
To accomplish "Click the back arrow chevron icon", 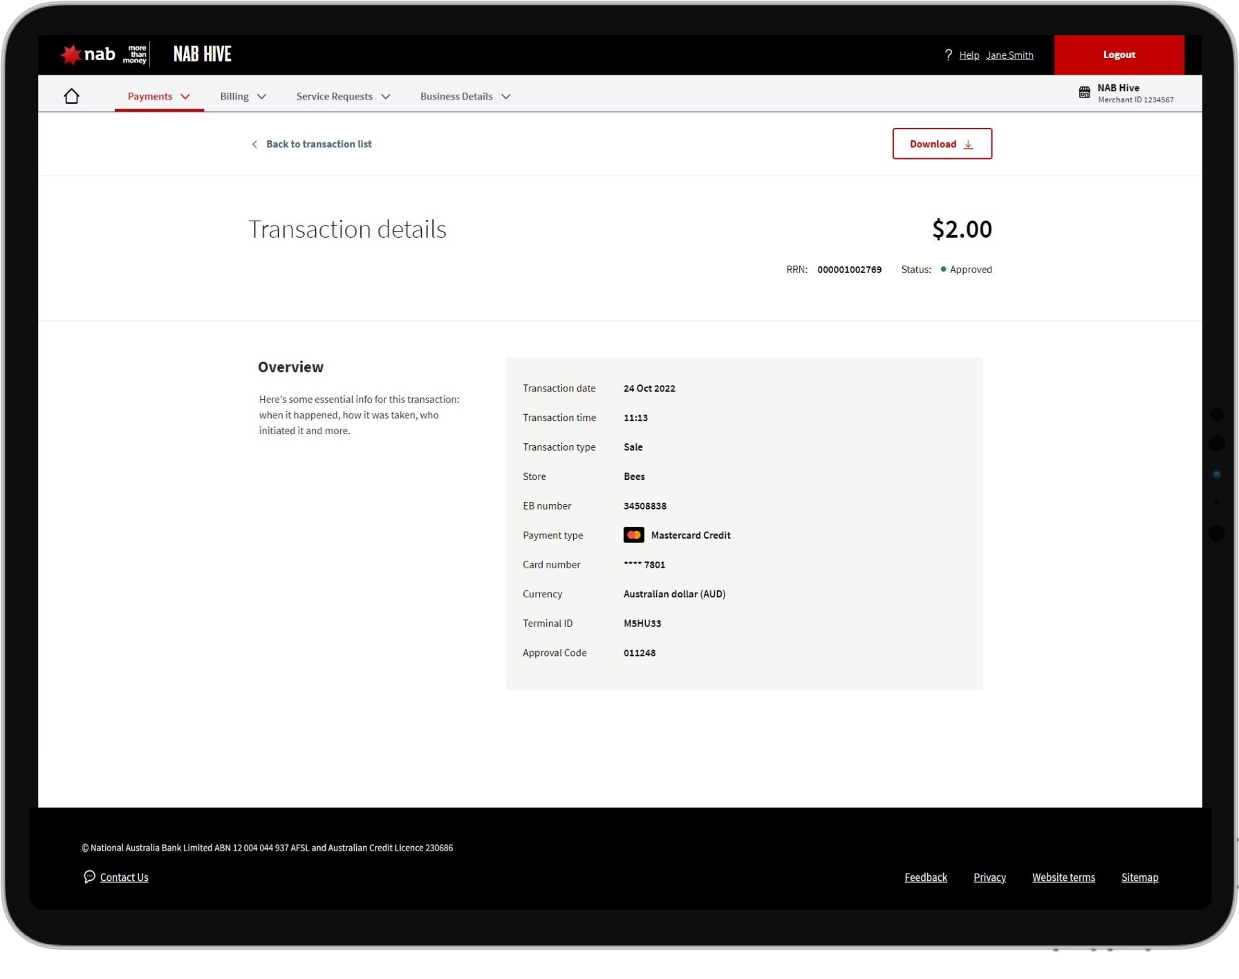I will [x=254, y=144].
